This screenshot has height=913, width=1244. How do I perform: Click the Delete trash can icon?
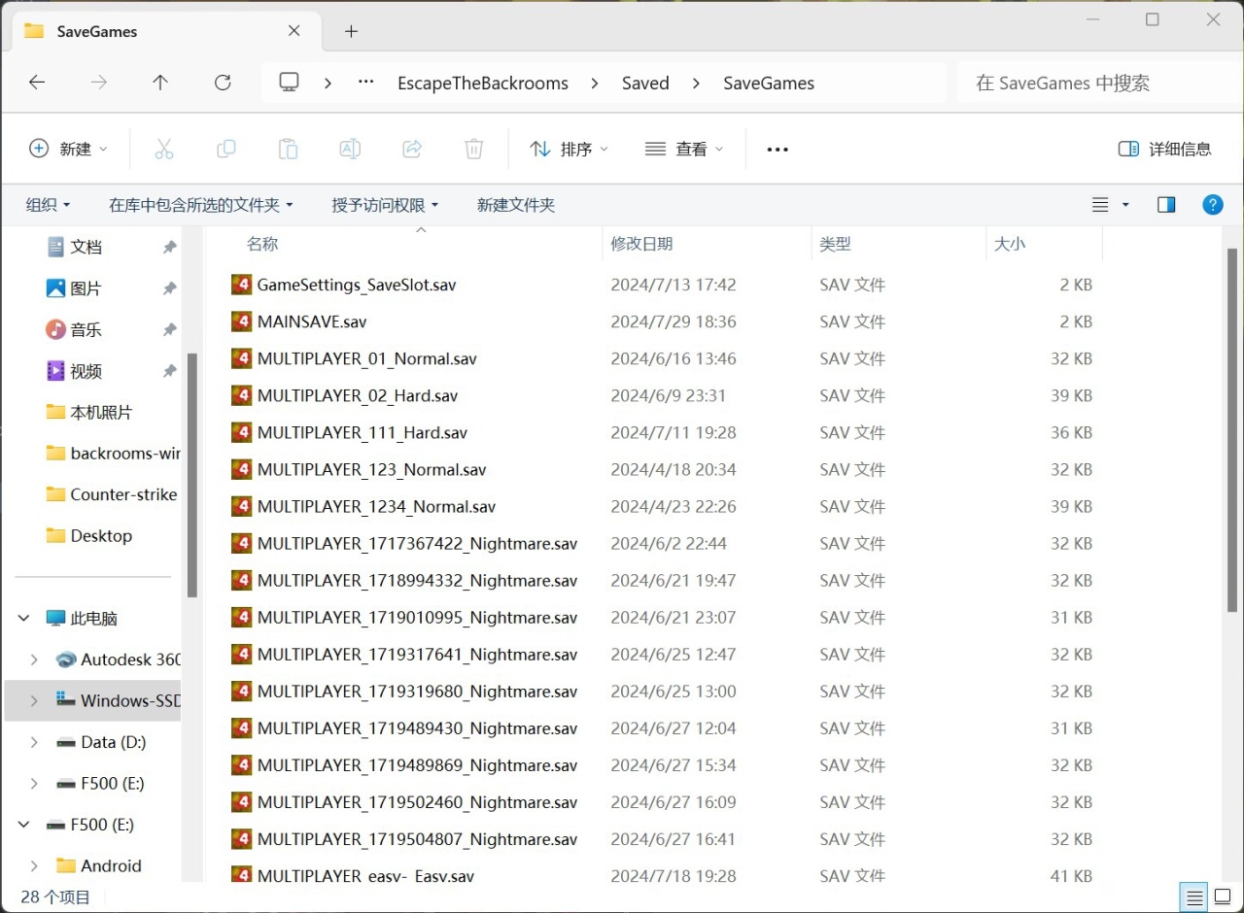point(473,149)
